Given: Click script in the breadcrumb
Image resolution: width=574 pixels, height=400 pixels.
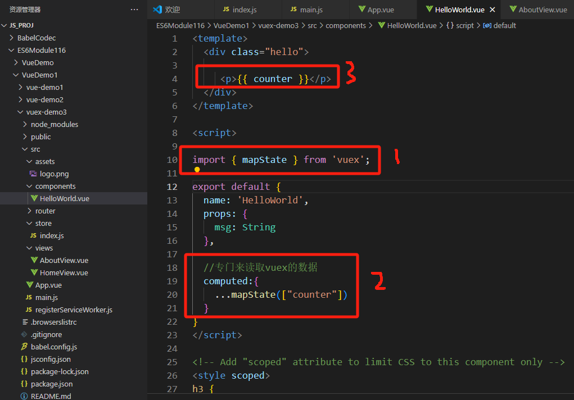Looking at the screenshot, I should click(x=464, y=26).
